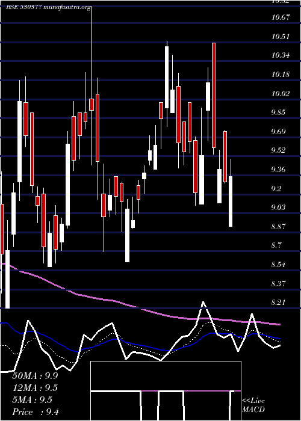Click the 5MA : 9.5 label
Viewport: 301px width, 421px height.
coord(33,400)
